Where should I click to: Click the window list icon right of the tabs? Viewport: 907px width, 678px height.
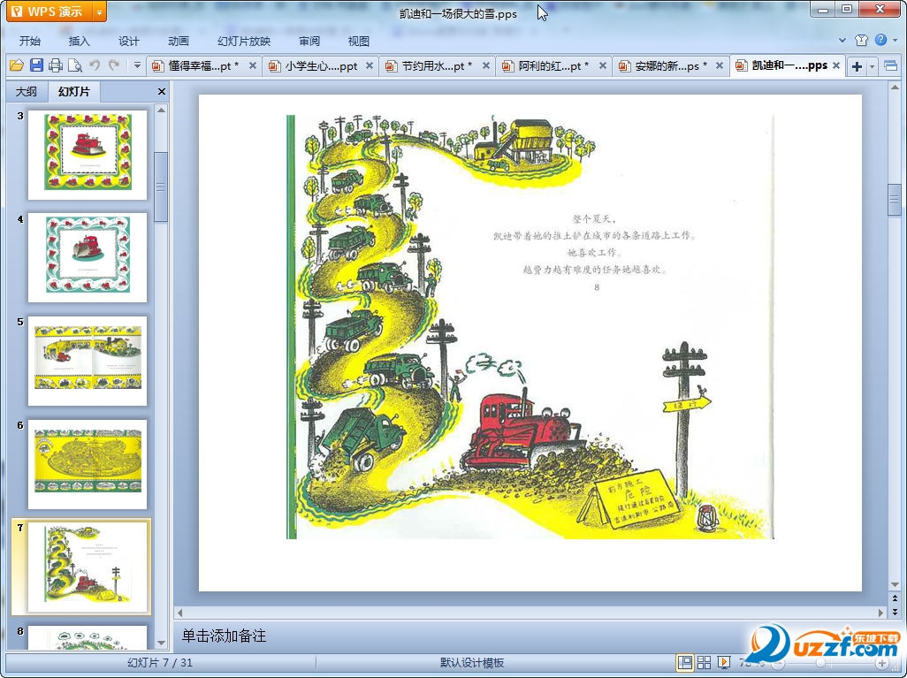click(891, 66)
